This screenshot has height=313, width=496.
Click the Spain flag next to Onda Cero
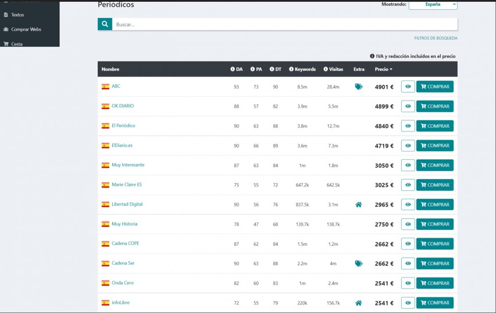point(105,283)
